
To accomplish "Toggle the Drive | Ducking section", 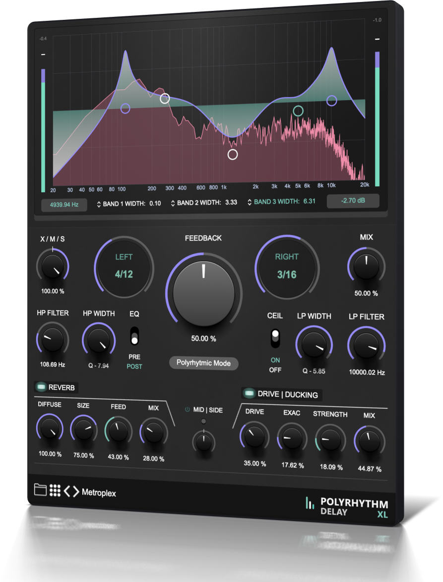I will click(249, 393).
